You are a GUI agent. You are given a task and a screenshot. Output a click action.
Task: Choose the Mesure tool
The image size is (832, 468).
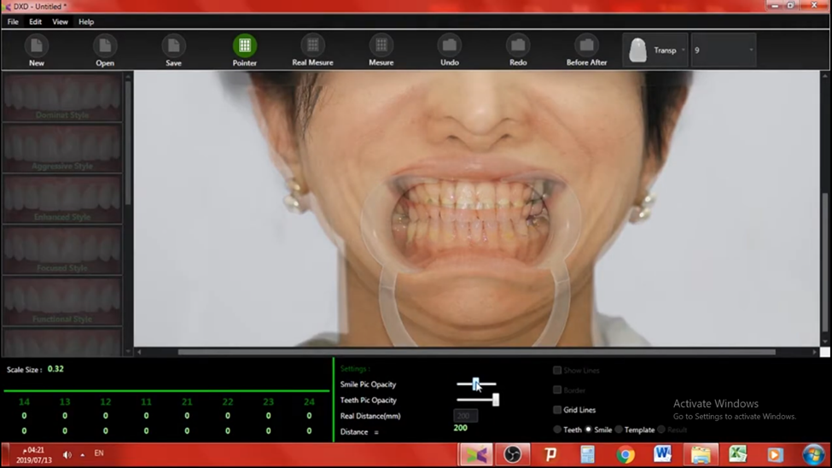(381, 45)
